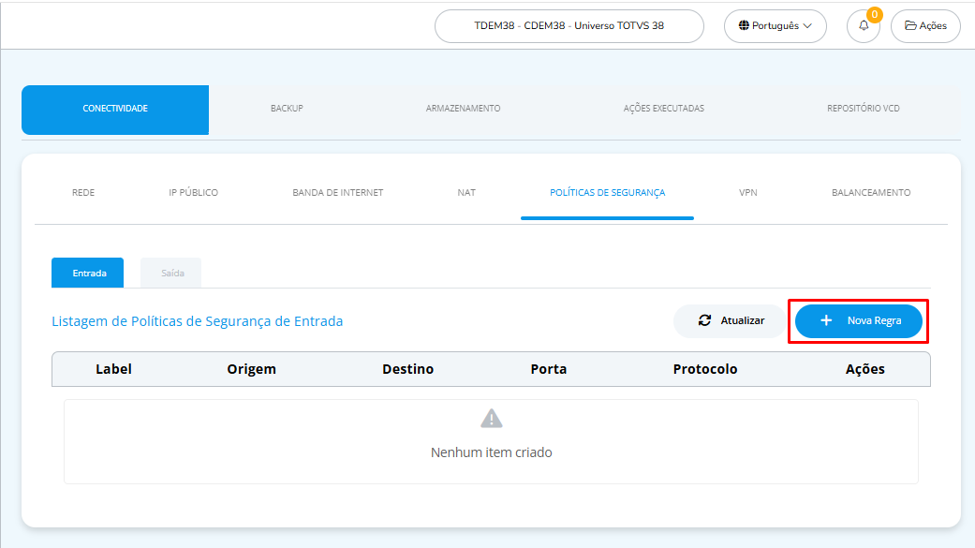Click the Listagem de Políticas de Segurança de Entrada heading
The width and height of the screenshot is (975, 548).
pos(197,321)
